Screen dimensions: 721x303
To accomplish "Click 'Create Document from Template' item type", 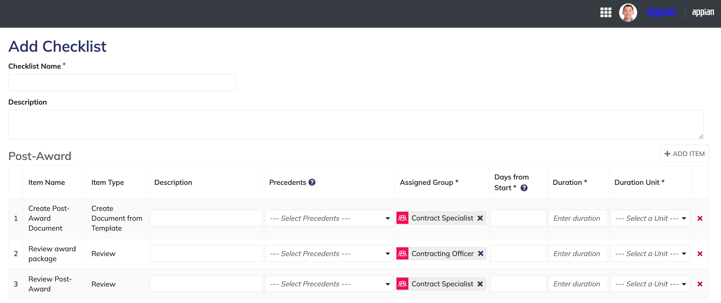I will pyautogui.click(x=117, y=218).
